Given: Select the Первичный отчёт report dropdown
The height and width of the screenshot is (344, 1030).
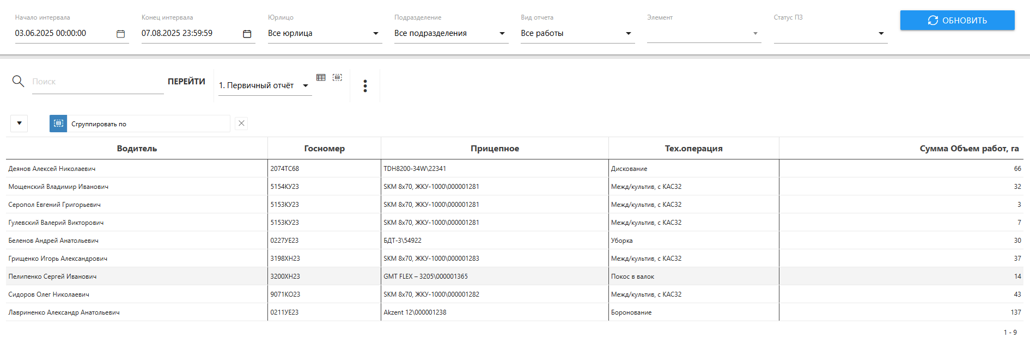Looking at the screenshot, I should tap(265, 85).
